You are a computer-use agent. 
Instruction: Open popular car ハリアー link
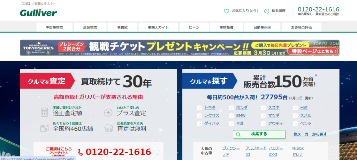pyautogui.click(x=276, y=149)
